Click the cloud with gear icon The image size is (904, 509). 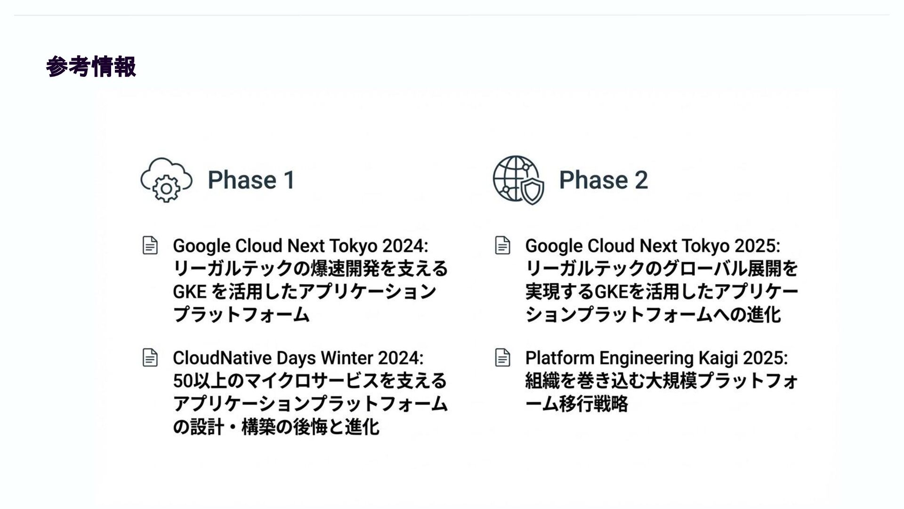166,180
